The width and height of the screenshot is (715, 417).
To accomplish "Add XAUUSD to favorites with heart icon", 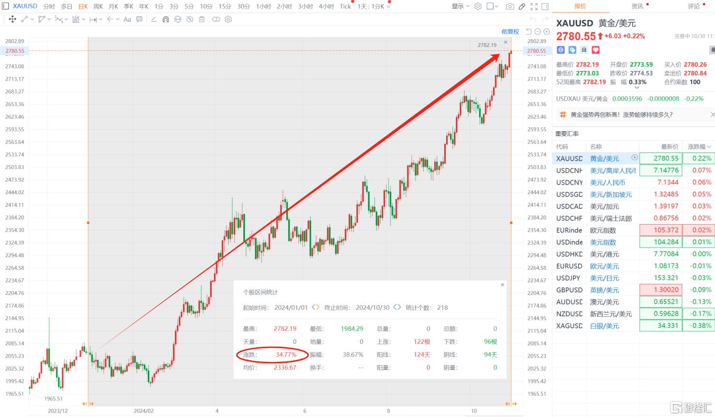I will click(x=596, y=50).
